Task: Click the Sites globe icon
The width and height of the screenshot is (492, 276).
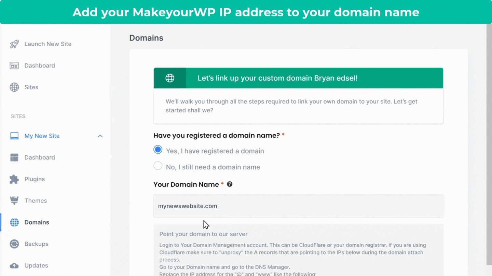Action: pyautogui.click(x=14, y=87)
